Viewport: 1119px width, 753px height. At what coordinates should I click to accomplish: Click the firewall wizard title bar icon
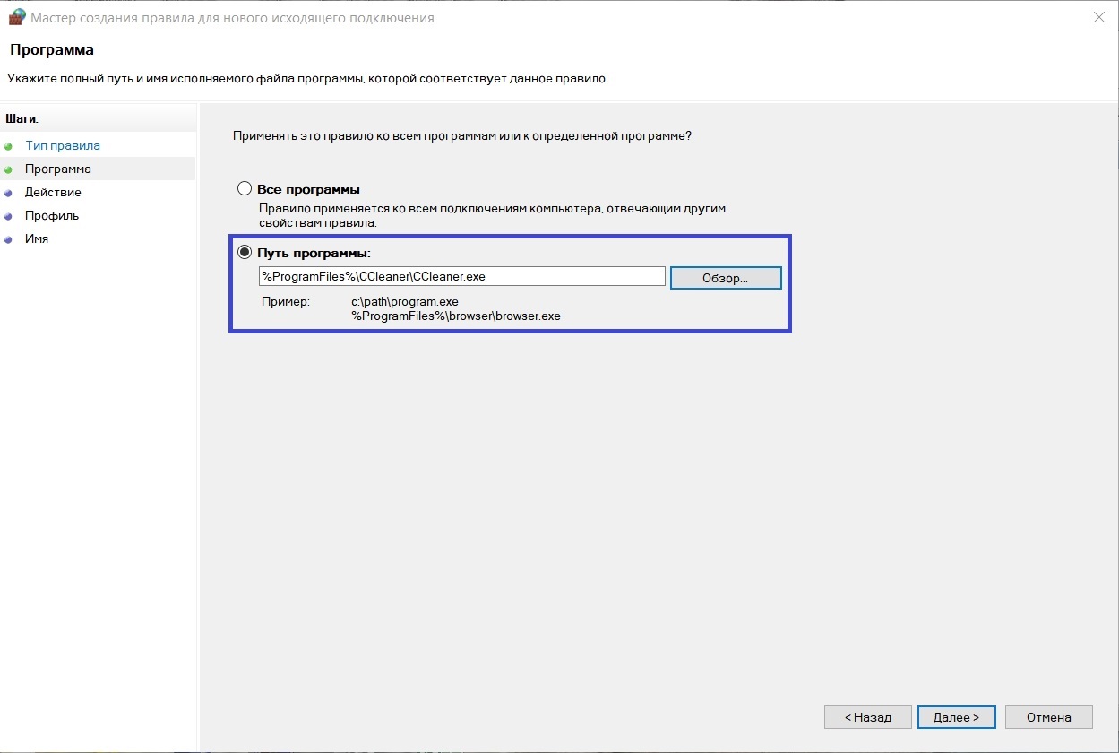16,17
